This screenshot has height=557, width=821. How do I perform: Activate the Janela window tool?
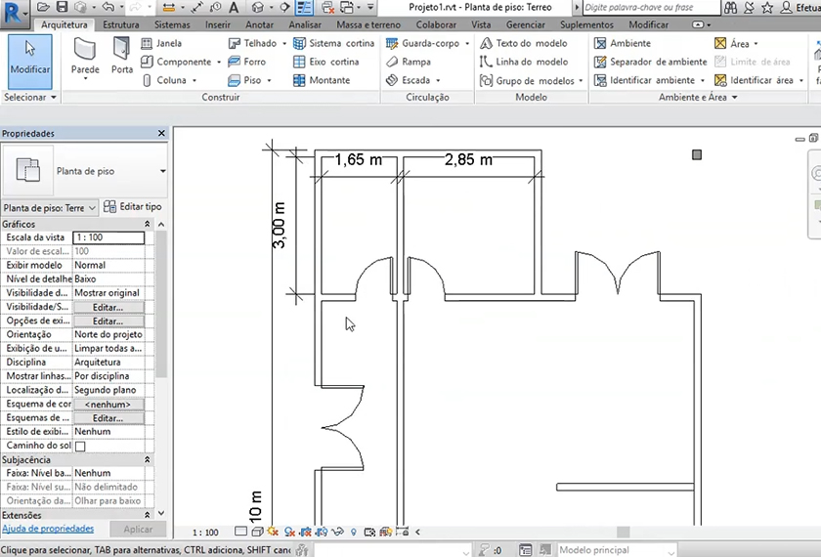[168, 44]
